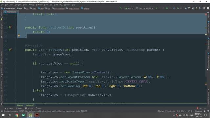Open the AVD Manager icon
This screenshot has width=210, height=118.
tap(196, 8)
